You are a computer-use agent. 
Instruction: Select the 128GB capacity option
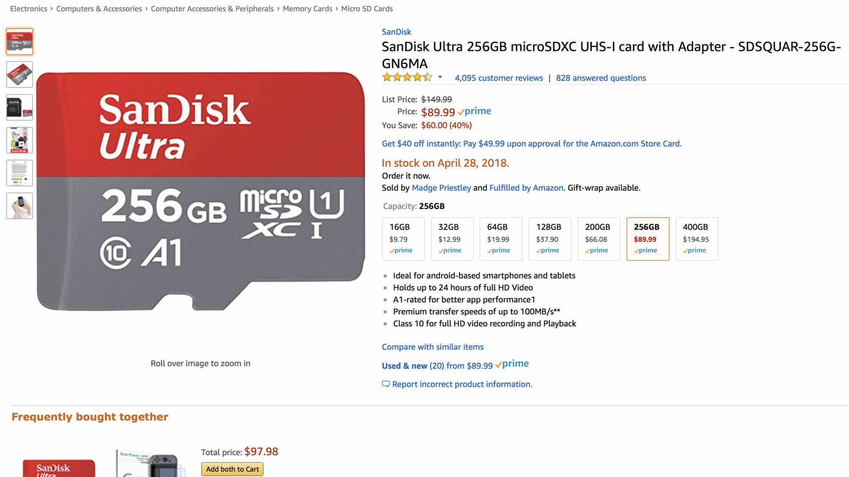click(550, 238)
